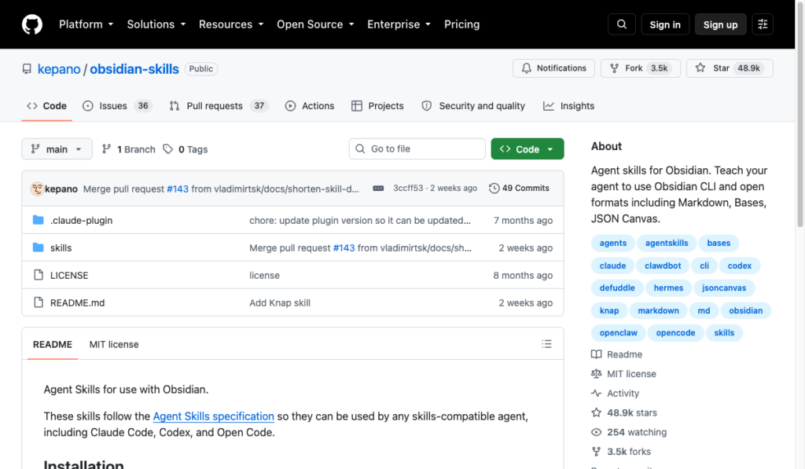Click the Go to file search field
This screenshot has height=469, width=805.
[x=417, y=148]
